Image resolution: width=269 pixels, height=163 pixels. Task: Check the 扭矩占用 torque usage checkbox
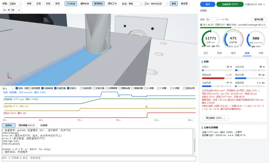[184, 88]
